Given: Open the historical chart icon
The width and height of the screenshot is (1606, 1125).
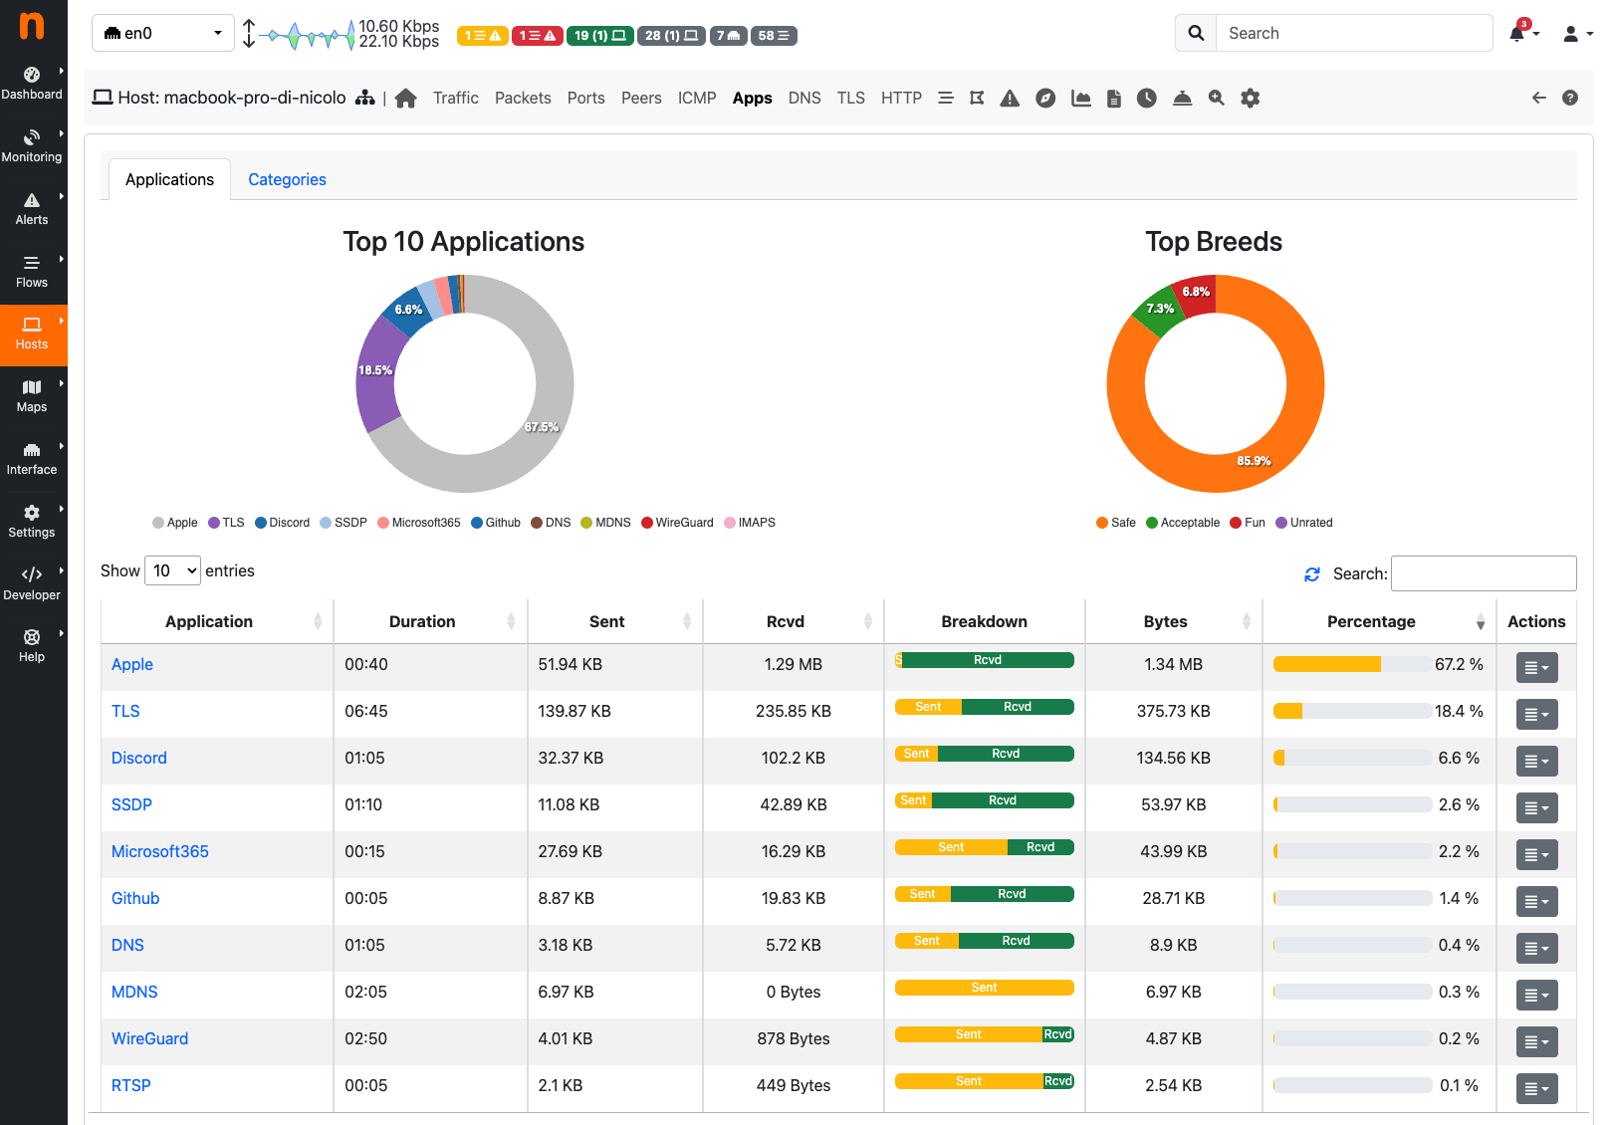Looking at the screenshot, I should [1080, 98].
